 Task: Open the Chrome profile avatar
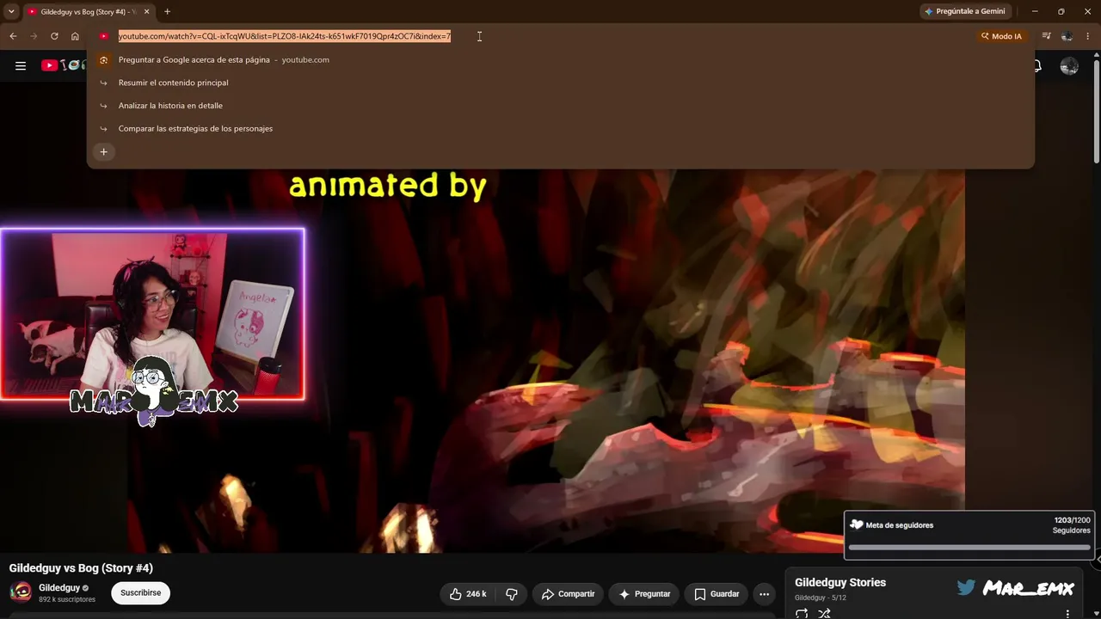[1067, 36]
